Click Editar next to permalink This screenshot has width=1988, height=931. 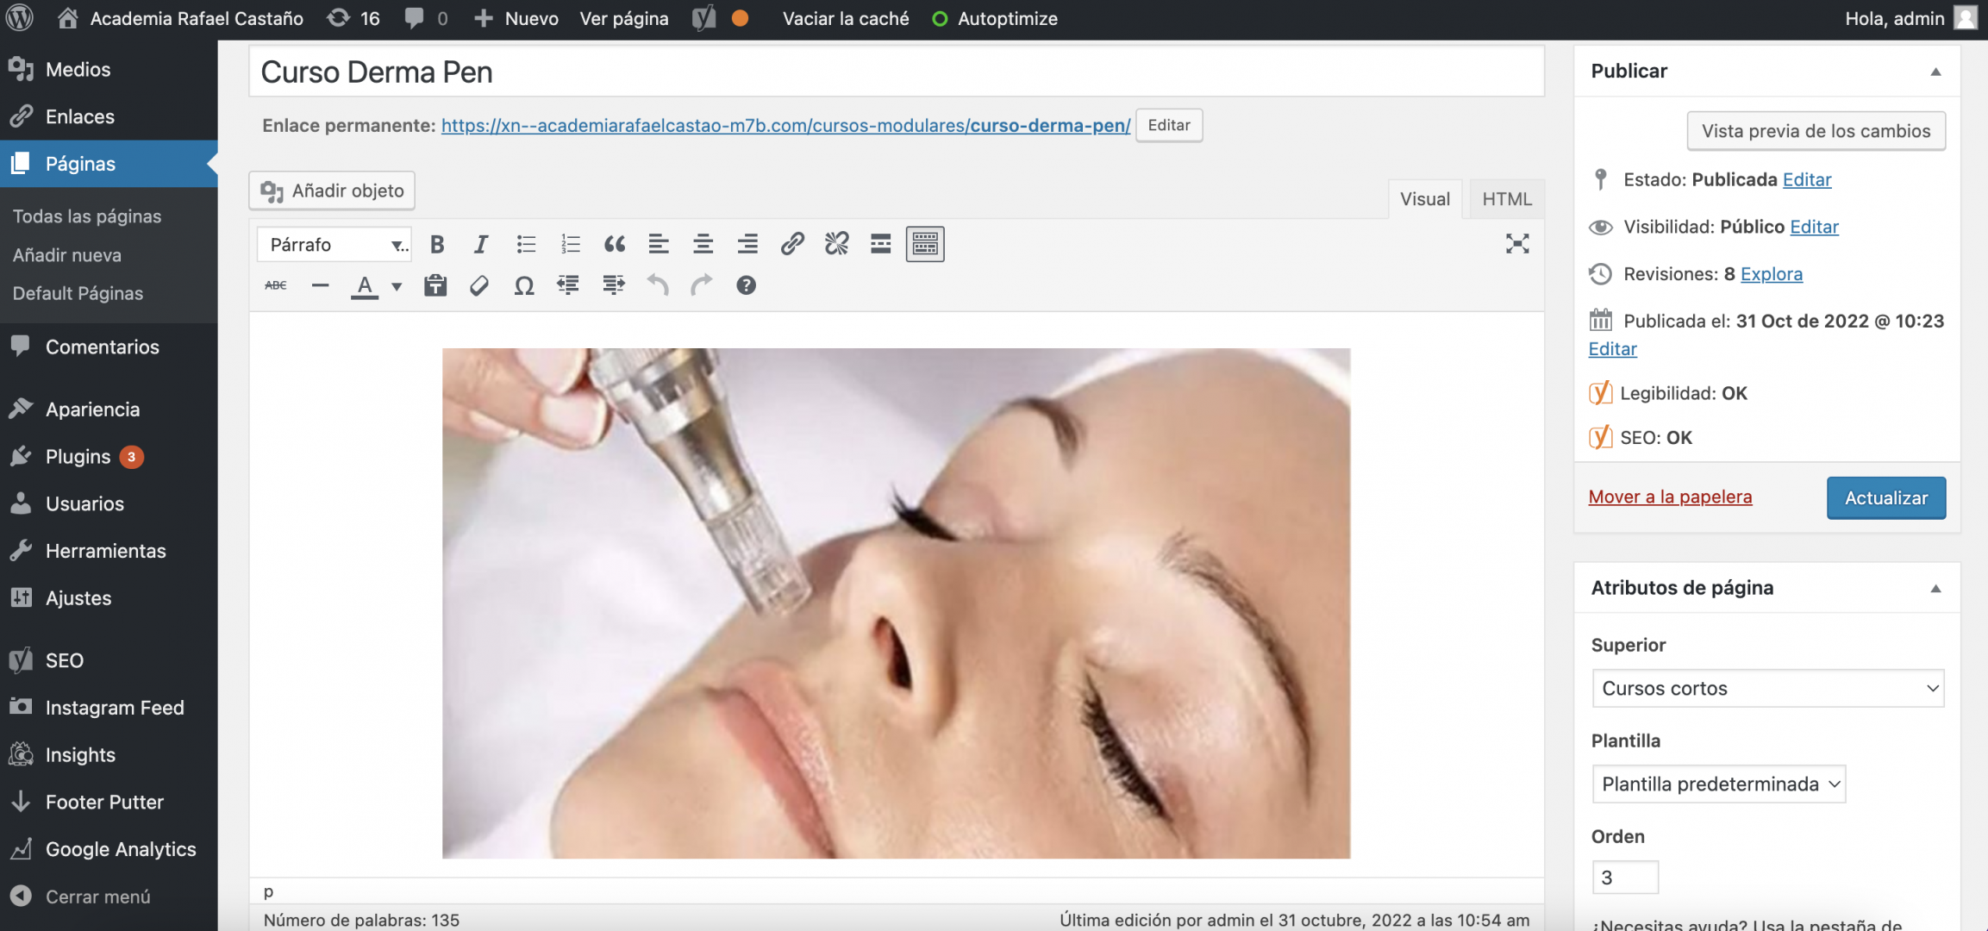tap(1169, 125)
